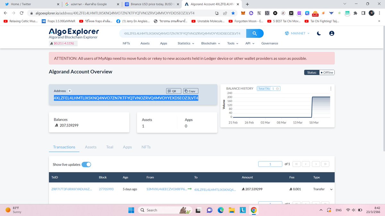Open NFTs in top navigation
This screenshot has height=216, width=385.
(126, 43)
